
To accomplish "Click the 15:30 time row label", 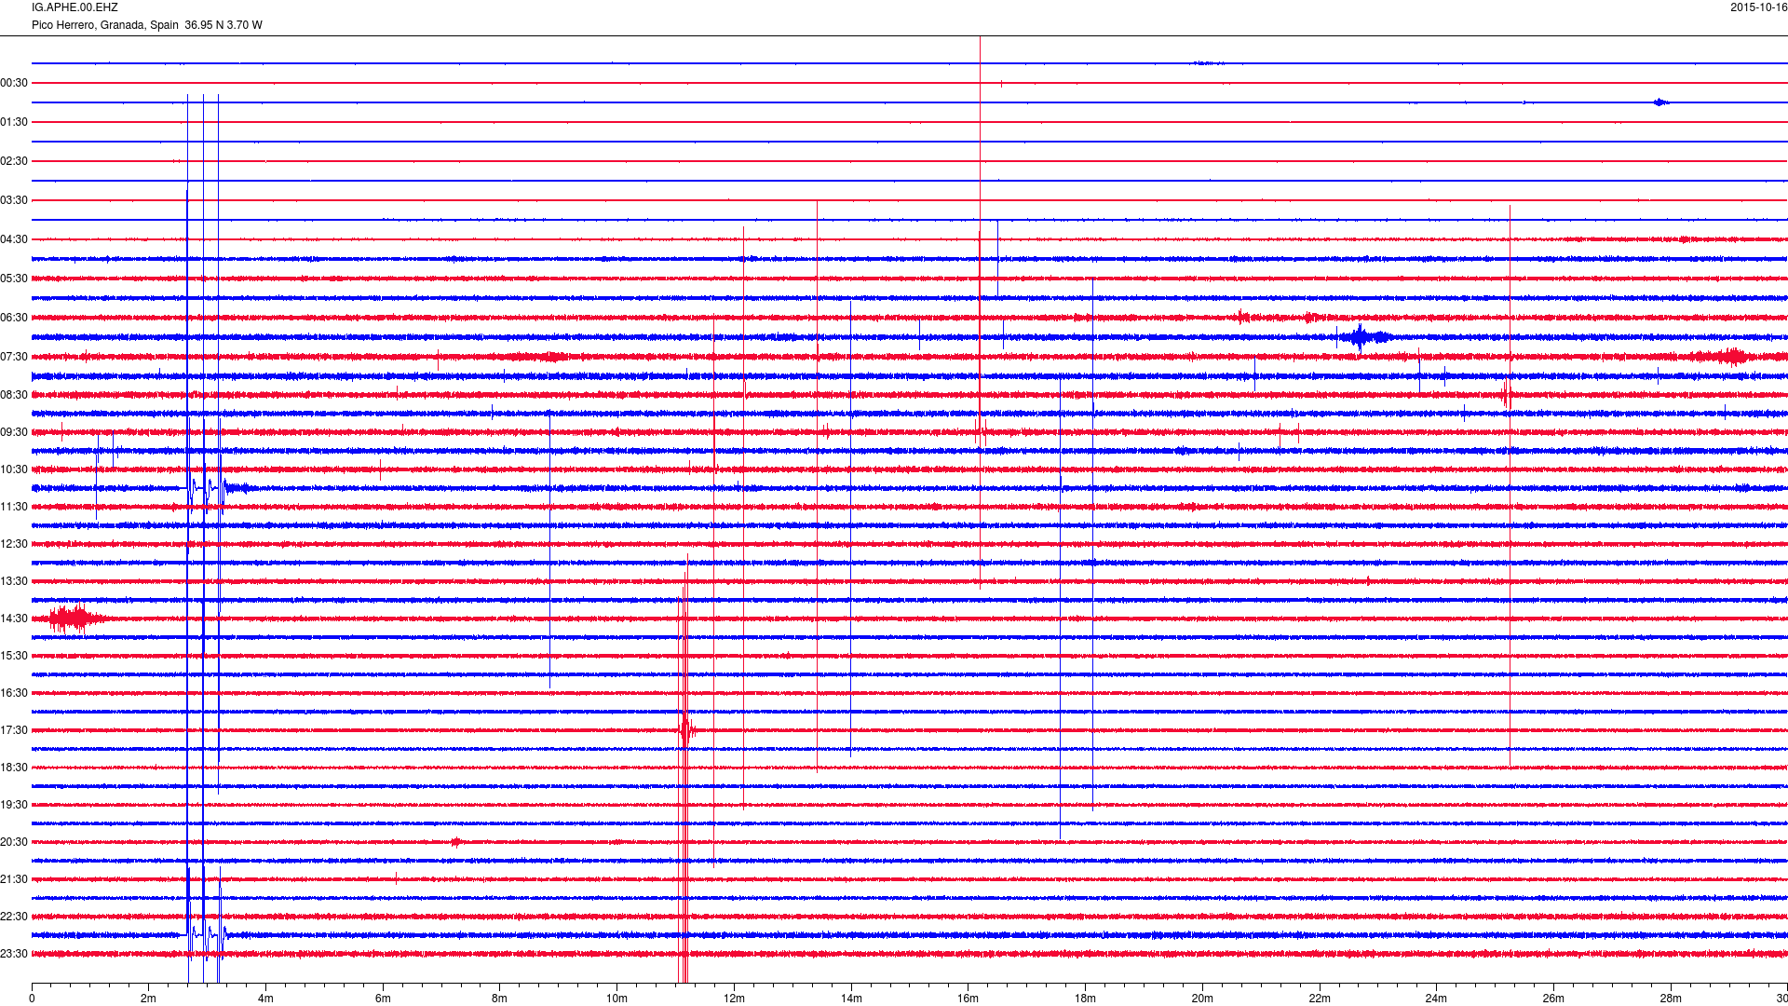I will [14, 656].
